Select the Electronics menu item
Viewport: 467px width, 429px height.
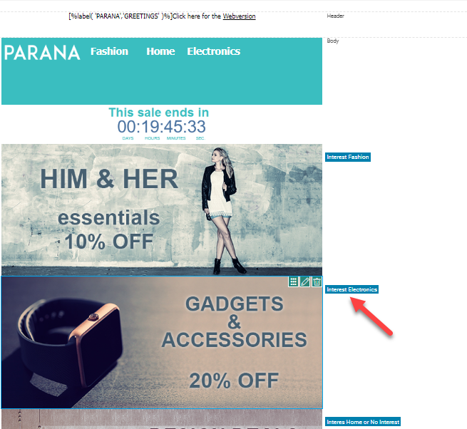pyautogui.click(x=214, y=51)
